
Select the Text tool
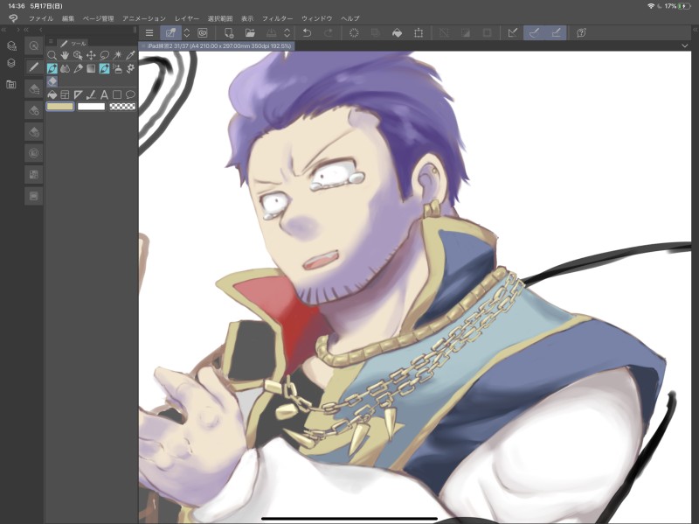tap(104, 94)
